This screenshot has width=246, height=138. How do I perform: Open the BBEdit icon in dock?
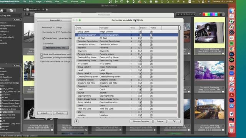[231, 89]
